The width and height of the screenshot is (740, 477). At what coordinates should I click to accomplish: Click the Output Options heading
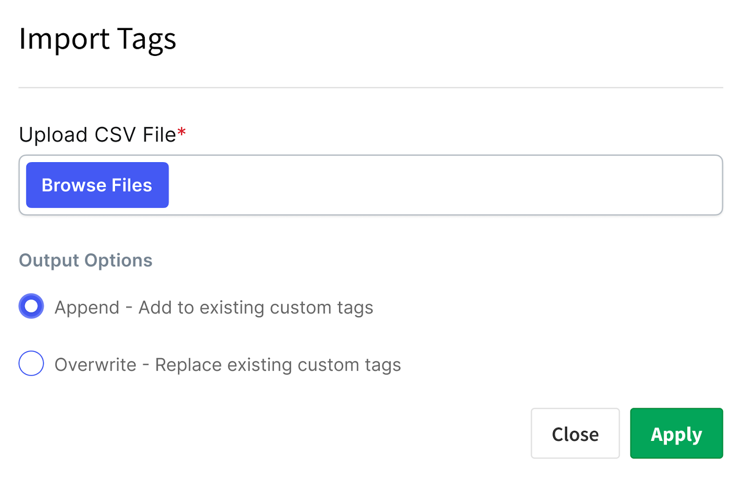click(x=86, y=260)
